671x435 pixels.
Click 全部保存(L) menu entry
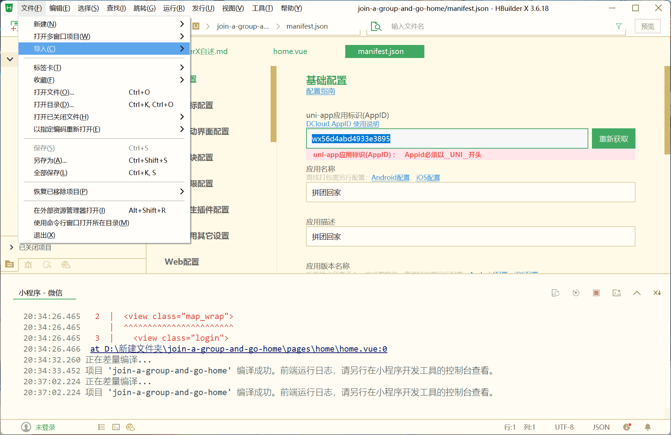coord(104,173)
